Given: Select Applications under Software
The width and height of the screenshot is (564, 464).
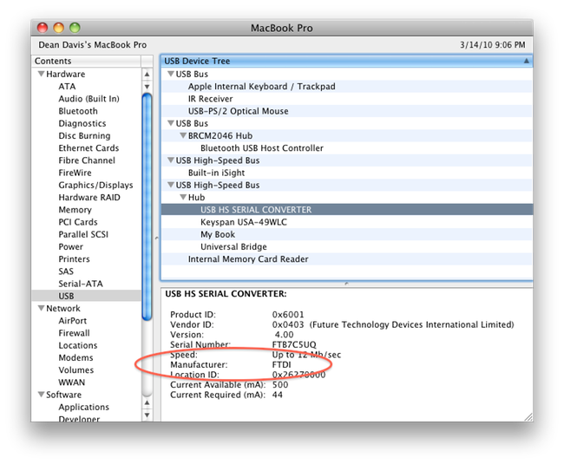Looking at the screenshot, I should pos(84,408).
